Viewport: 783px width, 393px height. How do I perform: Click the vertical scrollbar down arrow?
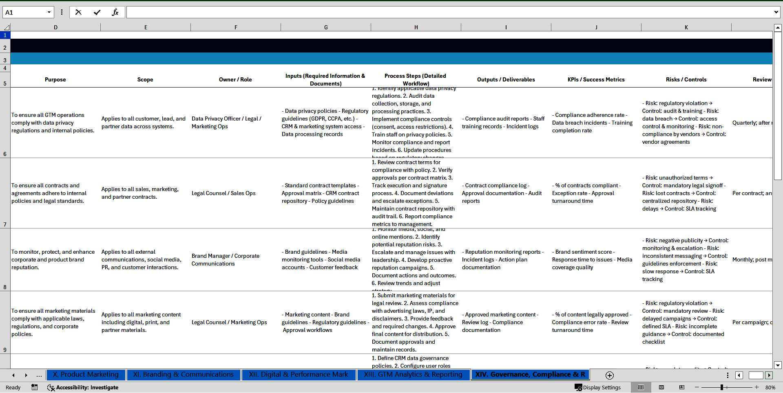778,365
